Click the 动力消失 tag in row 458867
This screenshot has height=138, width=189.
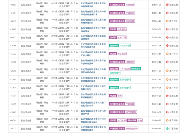pos(122,29)
